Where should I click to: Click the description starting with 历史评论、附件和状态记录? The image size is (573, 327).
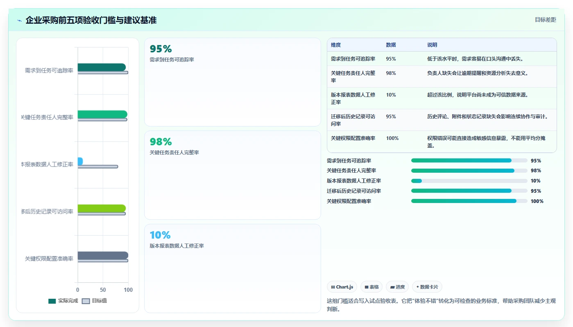tap(487, 116)
